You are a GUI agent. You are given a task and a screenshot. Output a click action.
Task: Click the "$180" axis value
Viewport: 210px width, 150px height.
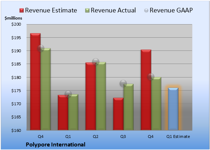pos(16,77)
